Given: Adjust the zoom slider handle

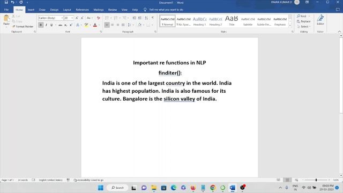Looking at the screenshot, I should [316, 180].
